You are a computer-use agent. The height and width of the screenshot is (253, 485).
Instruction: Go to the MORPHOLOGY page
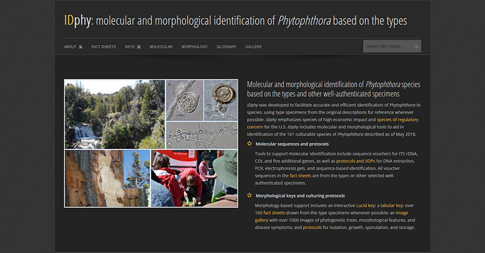pos(195,47)
